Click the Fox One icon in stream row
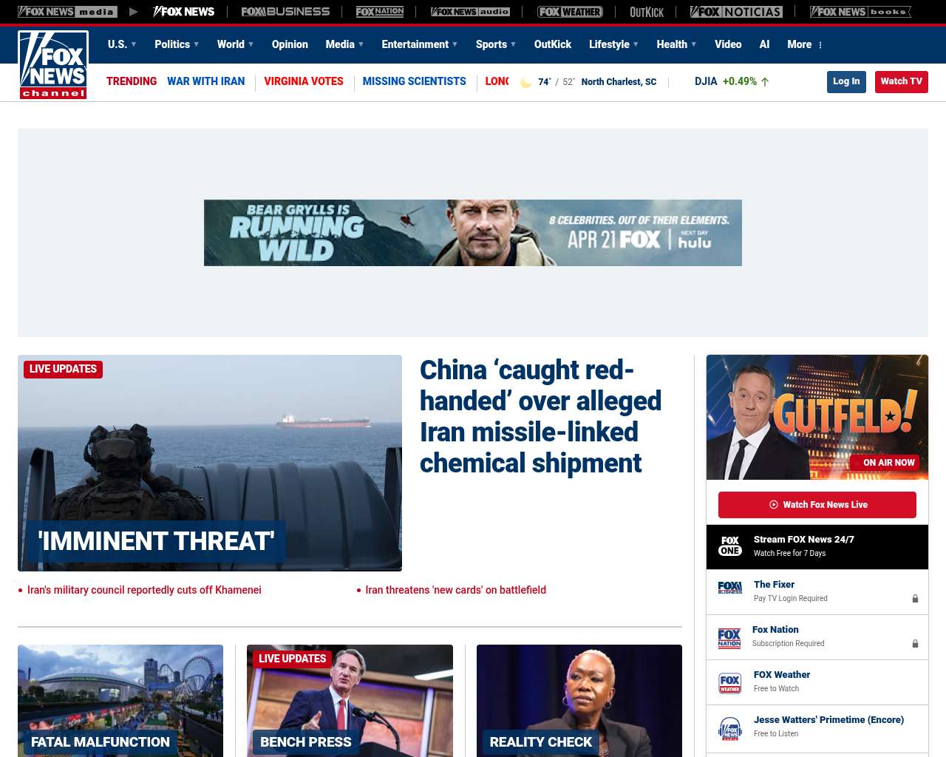The height and width of the screenshot is (757, 946). point(730,546)
